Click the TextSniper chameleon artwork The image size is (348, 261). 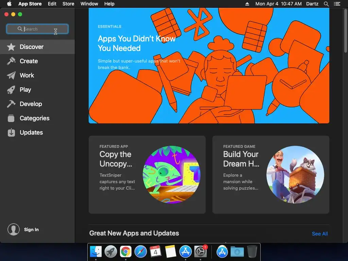pyautogui.click(x=172, y=175)
